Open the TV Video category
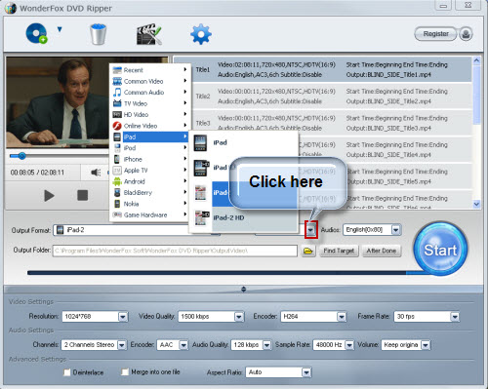This screenshot has width=488, height=389. click(149, 103)
